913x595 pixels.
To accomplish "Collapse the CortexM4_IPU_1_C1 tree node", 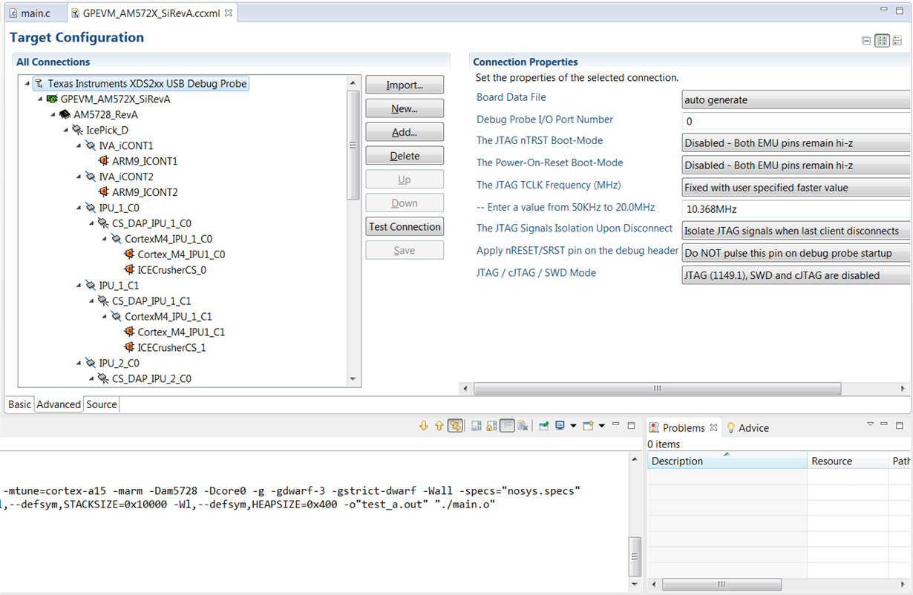I will pos(105,317).
